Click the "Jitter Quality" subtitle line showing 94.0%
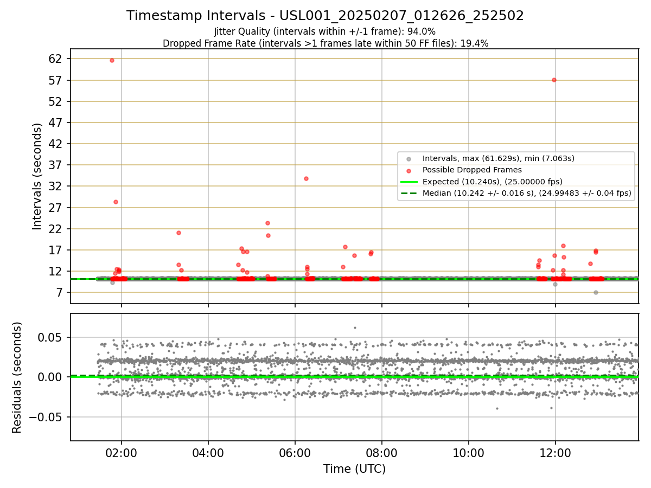Viewport: 651px width, 488px height. 325,31
